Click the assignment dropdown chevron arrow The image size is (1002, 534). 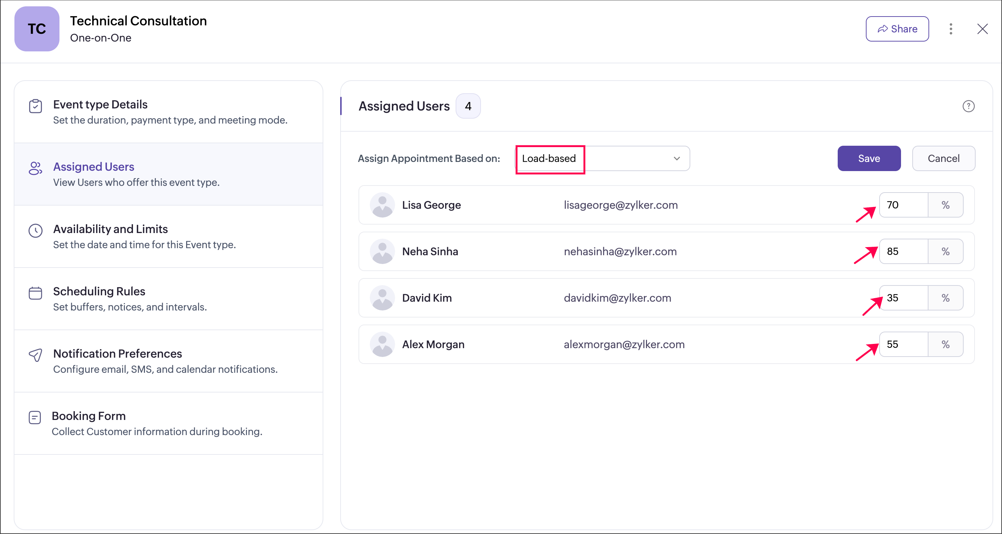tap(677, 158)
